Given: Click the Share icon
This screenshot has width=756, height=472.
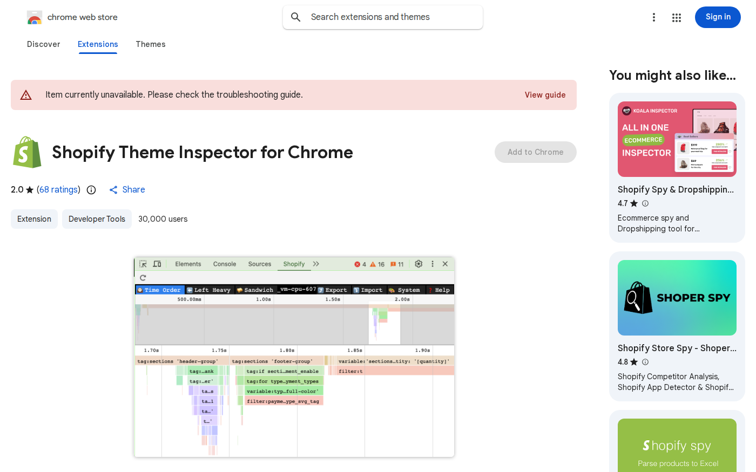Looking at the screenshot, I should 113,190.
